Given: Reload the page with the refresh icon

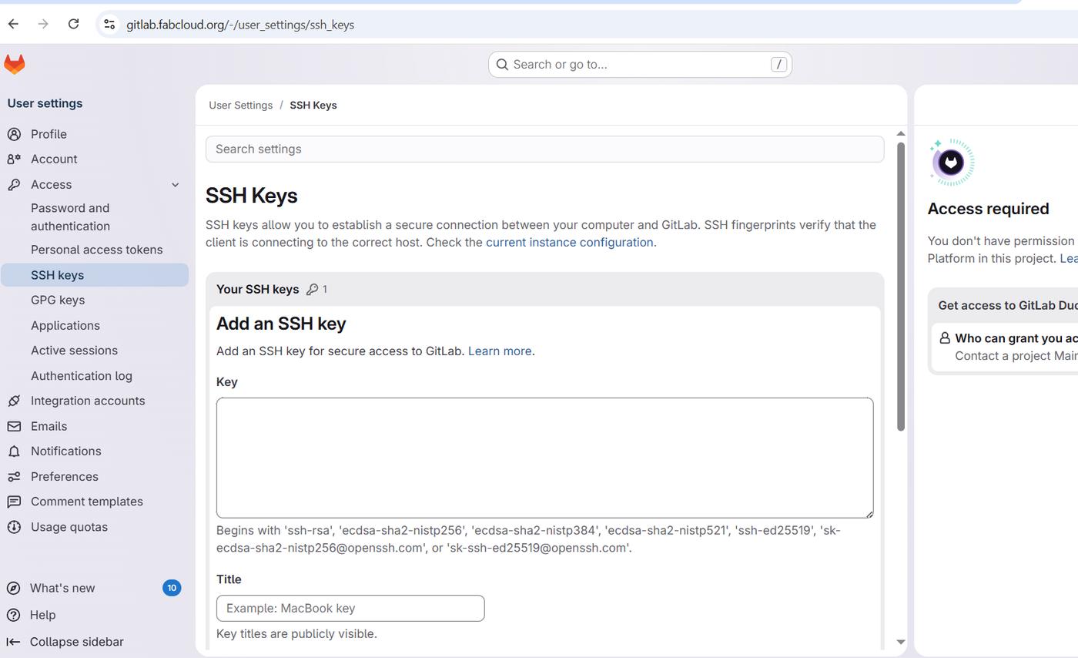Looking at the screenshot, I should point(73,24).
